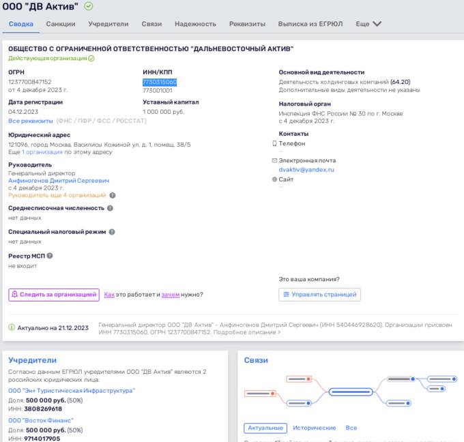Go to the Связи tab
The image size is (464, 442).
[x=151, y=24]
